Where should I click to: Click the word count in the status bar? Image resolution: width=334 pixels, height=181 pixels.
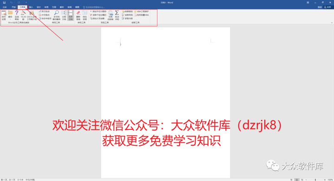[x=20, y=180]
